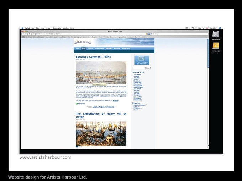Viewport: 242px width, 181px height.
Task: Click the volume icon in menu bar
Action: pyautogui.click(x=204, y=28)
